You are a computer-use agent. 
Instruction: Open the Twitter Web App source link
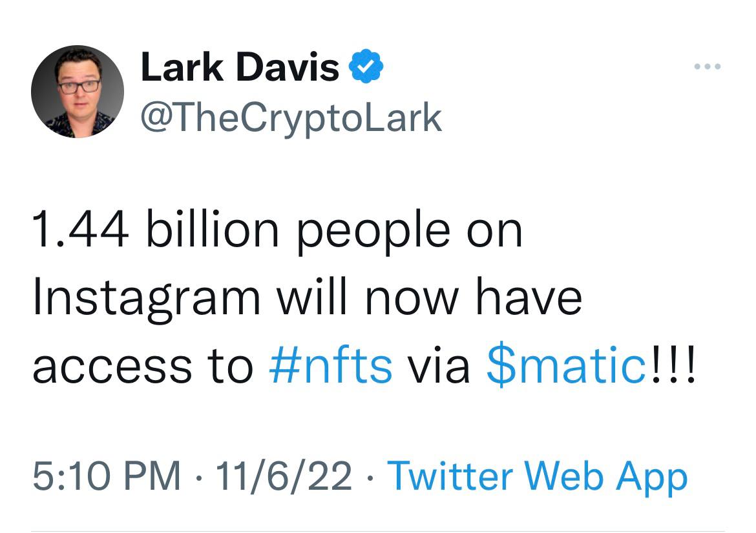pyautogui.click(x=538, y=477)
